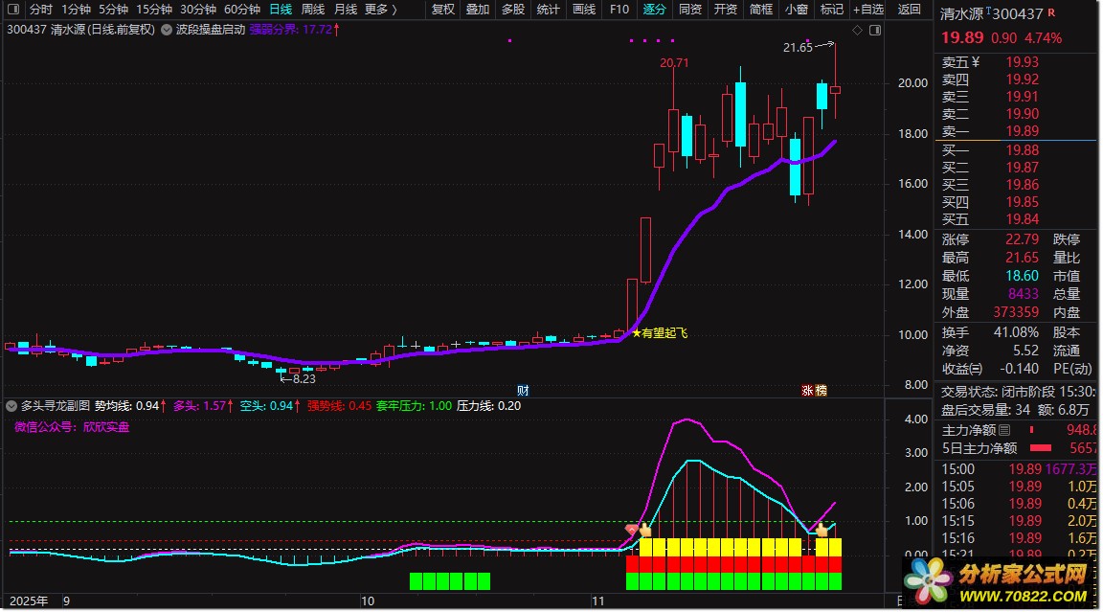Select the 5分钟 period
This screenshot has width=1103, height=612.
(x=113, y=10)
